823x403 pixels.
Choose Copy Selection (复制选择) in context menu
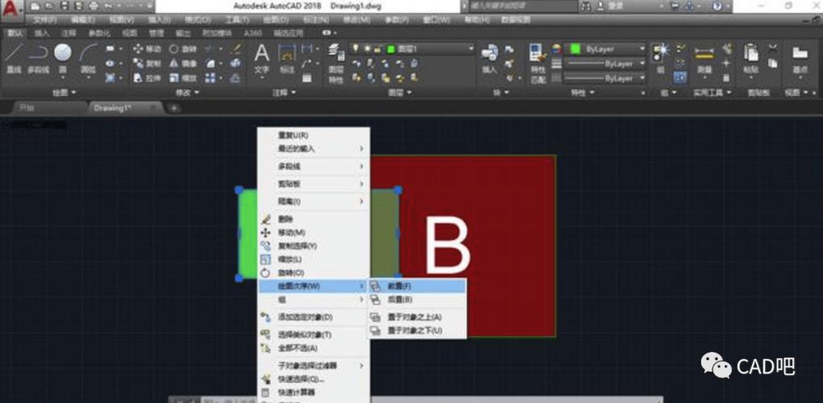pos(314,246)
